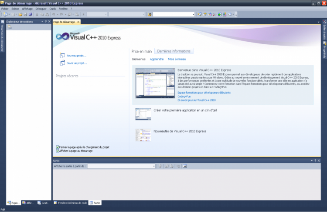Pin the Explorateur de solutions panel
Screen dimensions: 327x212
tap(46, 21)
